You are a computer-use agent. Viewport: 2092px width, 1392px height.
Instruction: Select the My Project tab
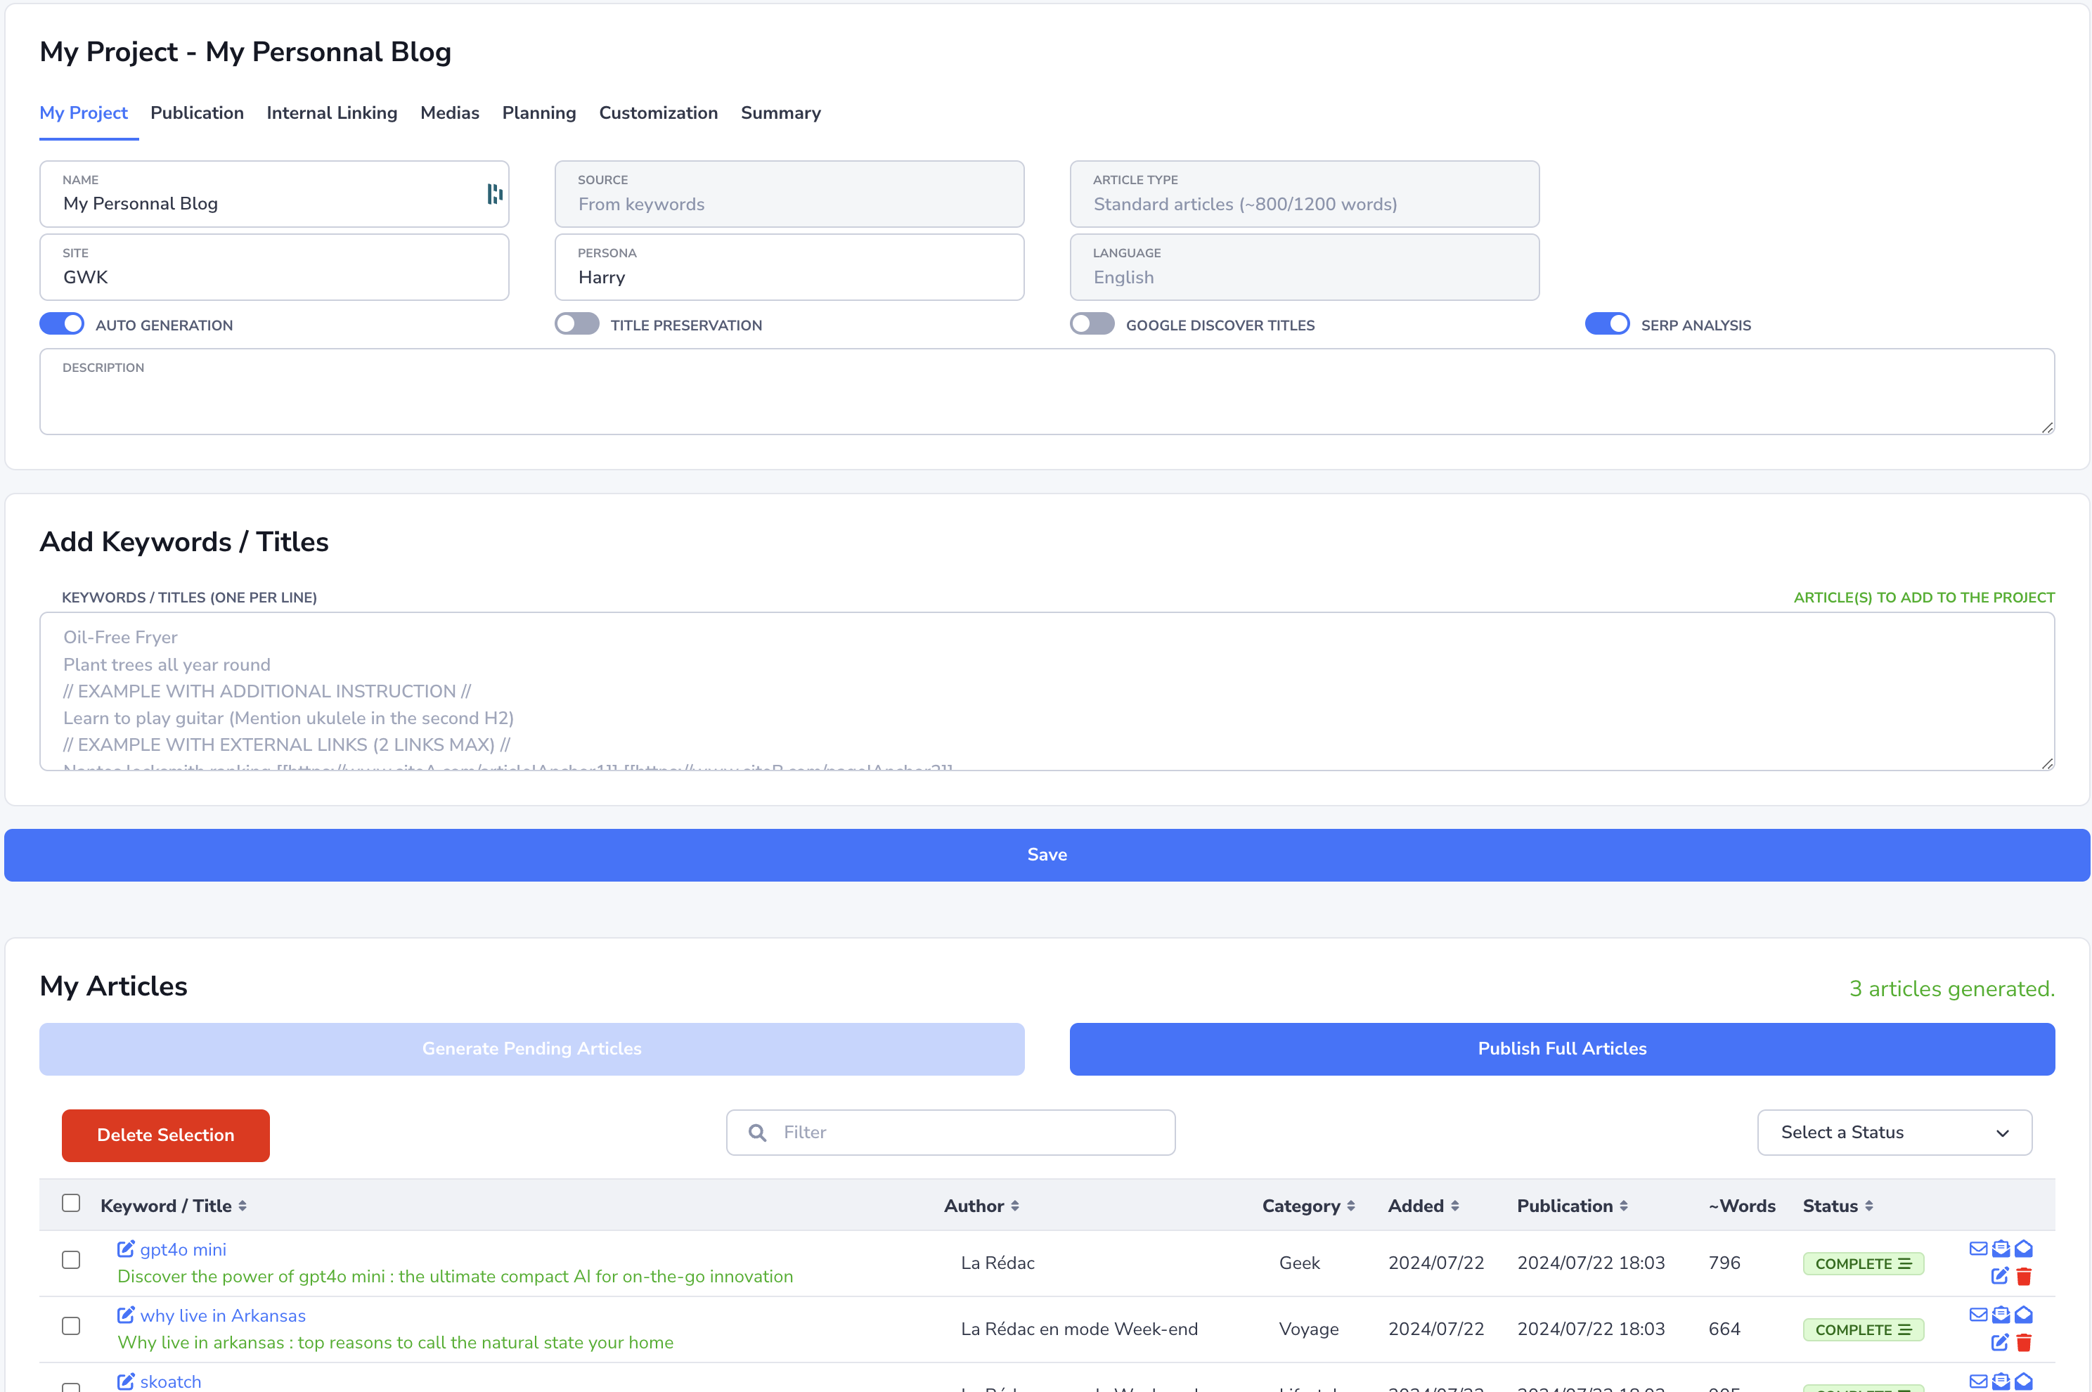[x=84, y=112]
